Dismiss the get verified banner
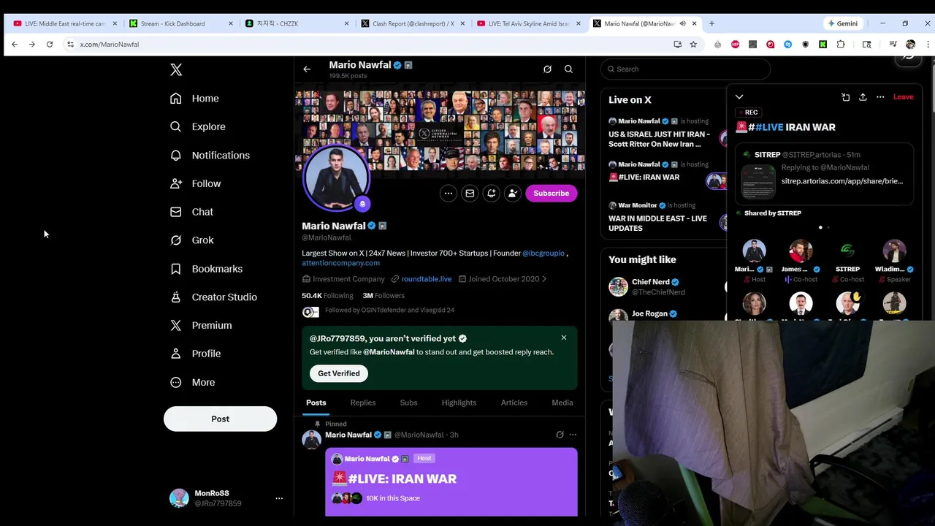935x526 pixels. click(564, 338)
